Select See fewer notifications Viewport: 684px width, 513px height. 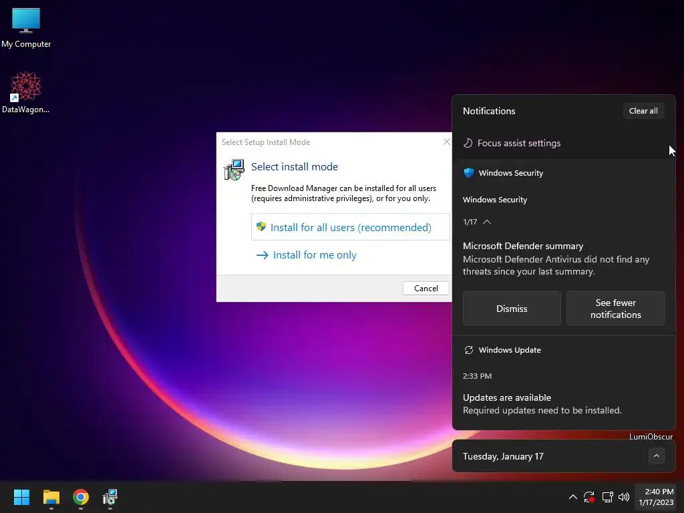(x=615, y=309)
